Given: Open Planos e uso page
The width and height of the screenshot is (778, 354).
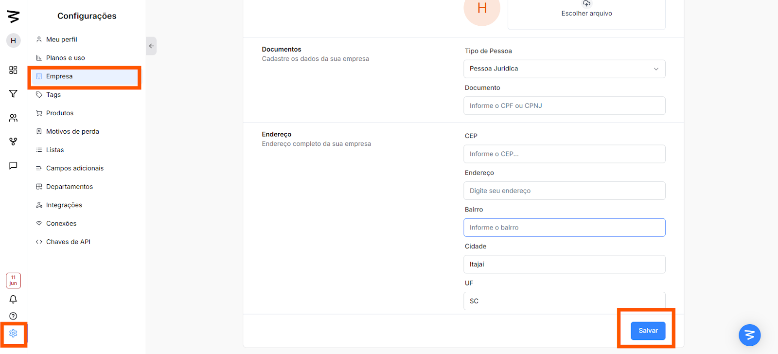Looking at the screenshot, I should tap(65, 58).
